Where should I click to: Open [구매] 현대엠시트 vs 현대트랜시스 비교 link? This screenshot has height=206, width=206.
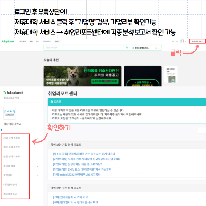[x=75, y=202]
